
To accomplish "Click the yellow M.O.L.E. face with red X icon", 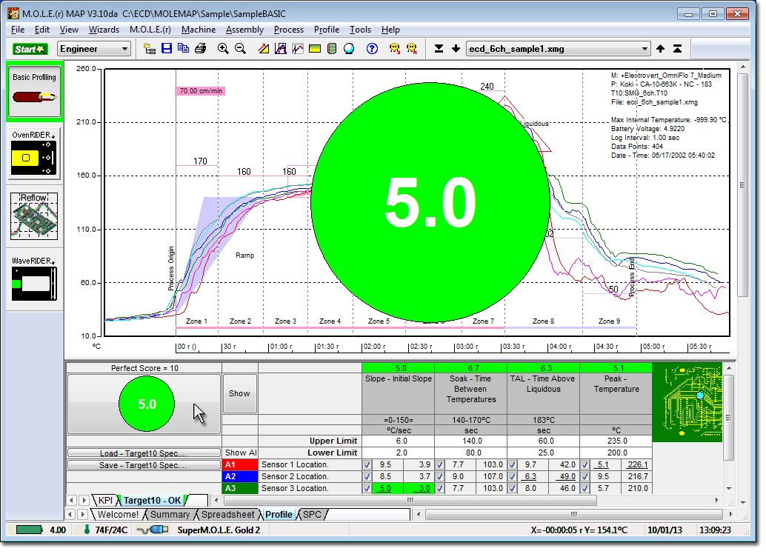I will point(412,49).
